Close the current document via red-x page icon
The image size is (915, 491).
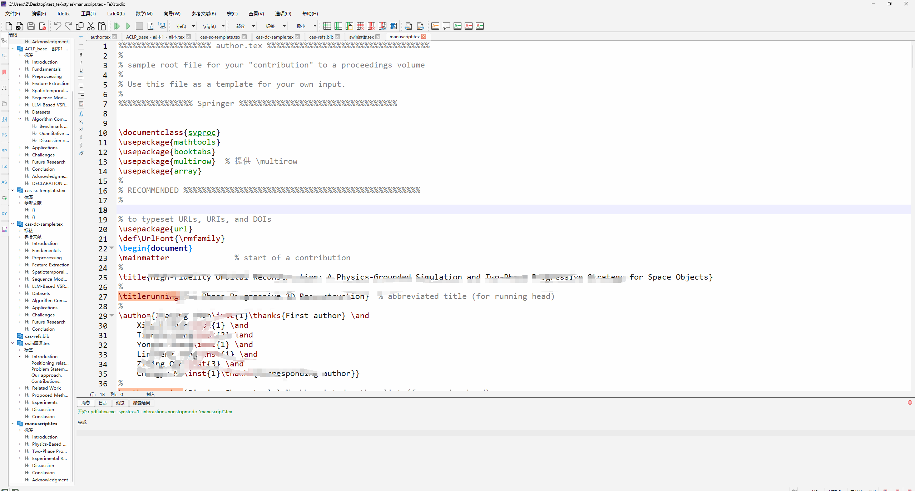point(42,26)
